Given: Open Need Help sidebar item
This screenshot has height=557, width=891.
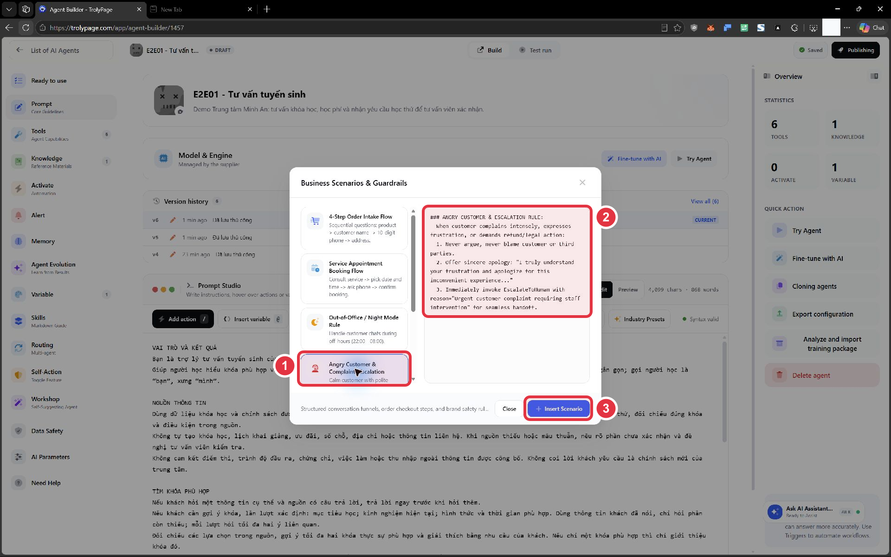Looking at the screenshot, I should click(61, 483).
